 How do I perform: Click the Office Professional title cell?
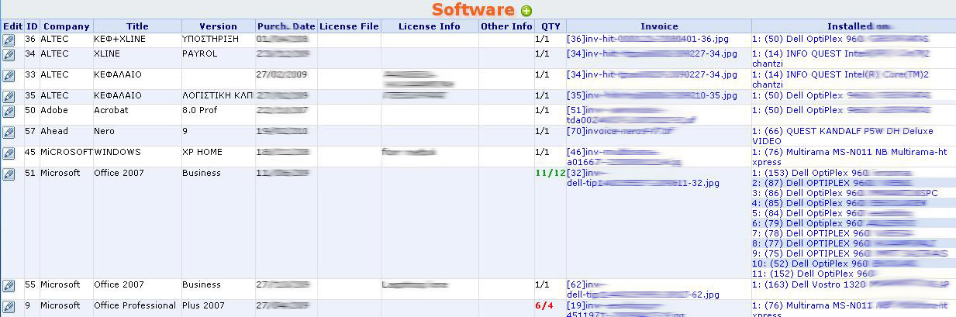pyautogui.click(x=135, y=305)
